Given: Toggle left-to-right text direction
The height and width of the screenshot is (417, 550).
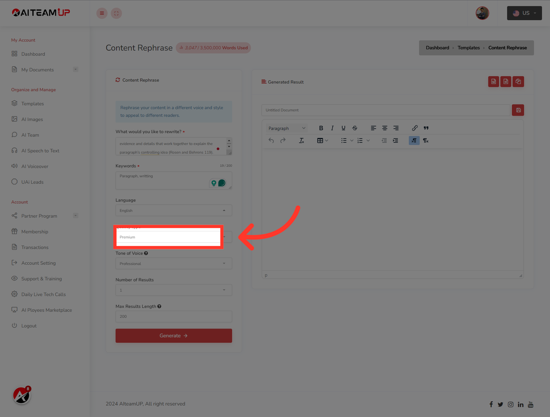Looking at the screenshot, I should point(414,140).
